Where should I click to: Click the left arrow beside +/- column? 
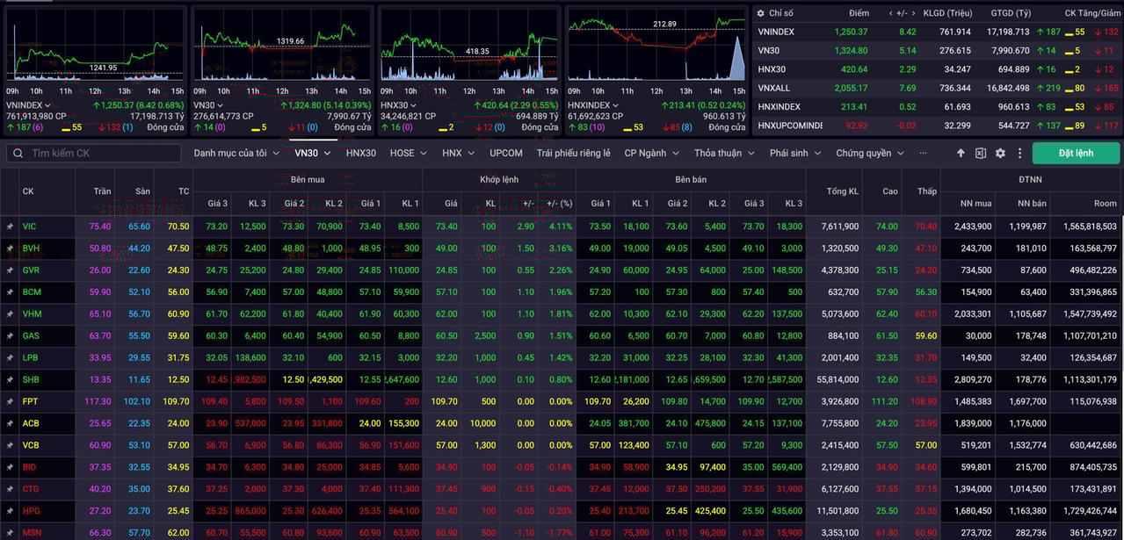(x=892, y=13)
